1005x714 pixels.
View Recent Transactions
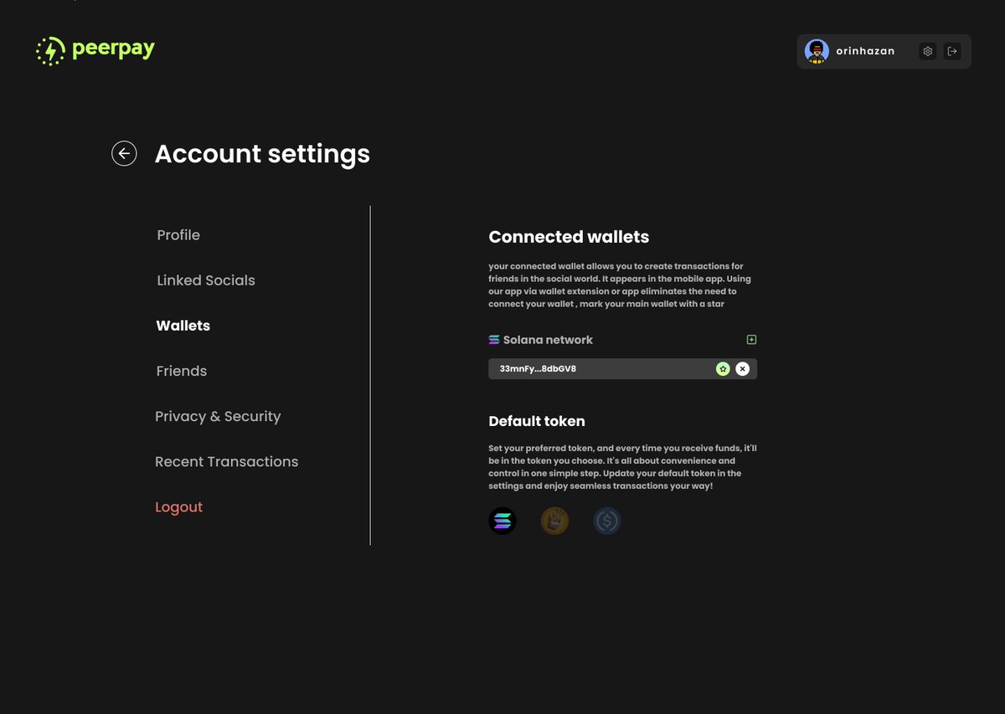(227, 461)
